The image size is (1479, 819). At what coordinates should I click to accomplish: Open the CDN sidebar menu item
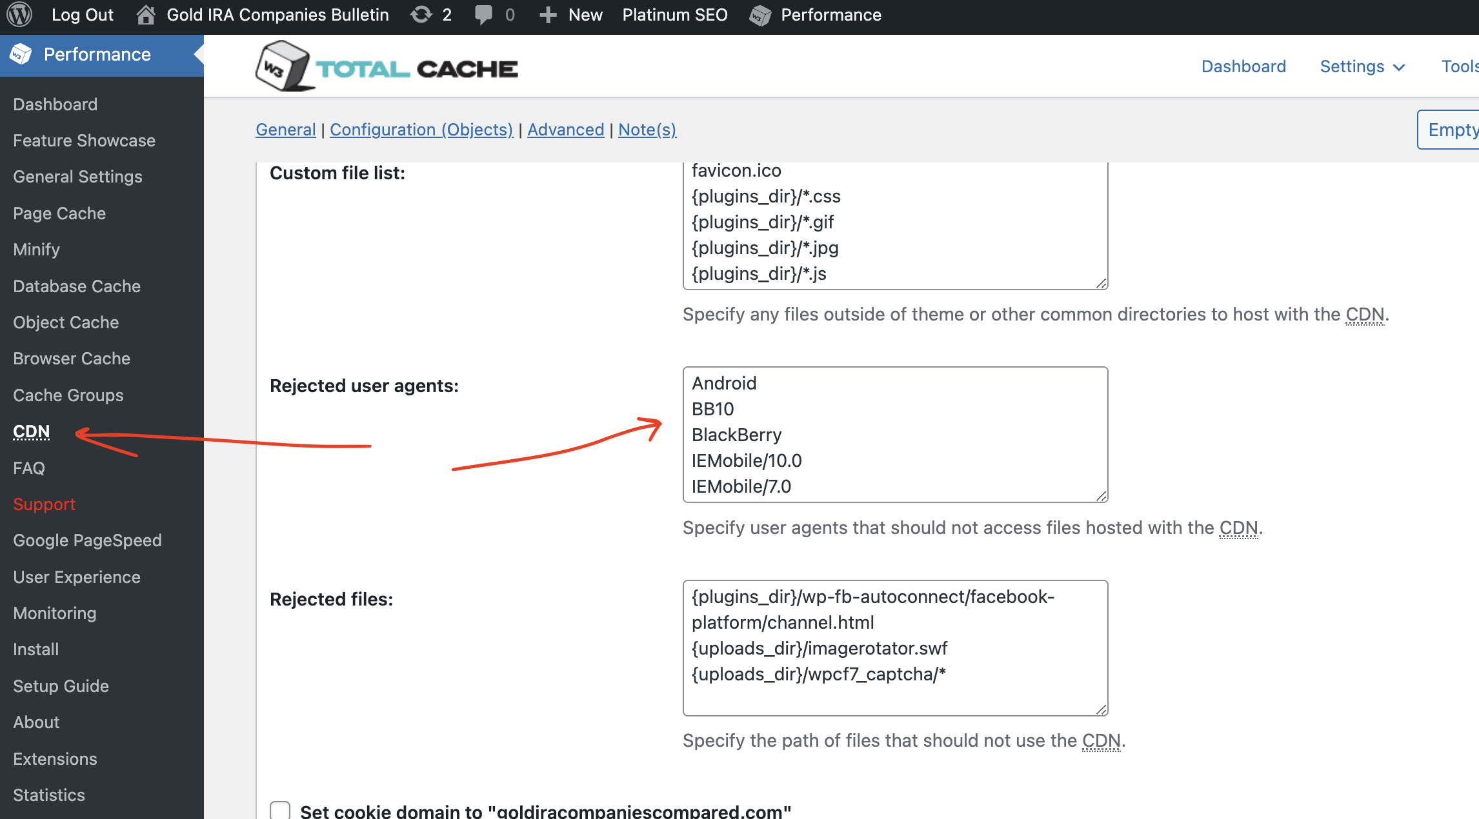tap(31, 431)
